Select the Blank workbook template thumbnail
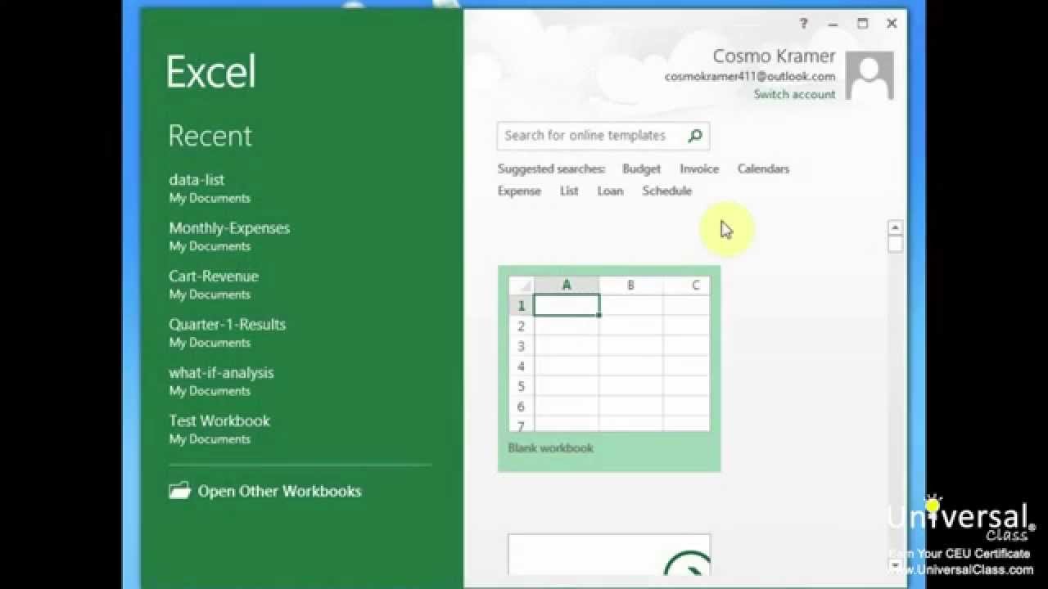 (x=609, y=369)
